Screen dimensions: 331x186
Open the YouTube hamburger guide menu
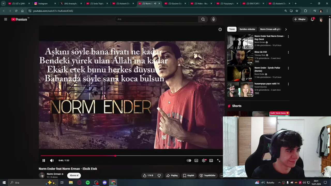(5, 19)
